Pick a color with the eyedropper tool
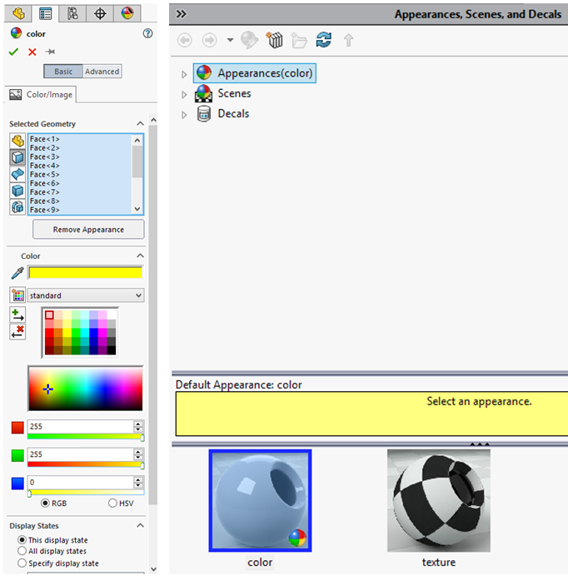Viewport: 568px width, 580px height. click(x=17, y=273)
